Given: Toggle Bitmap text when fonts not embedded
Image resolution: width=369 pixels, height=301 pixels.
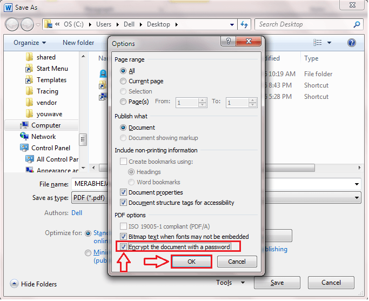Looking at the screenshot, I should (123, 237).
